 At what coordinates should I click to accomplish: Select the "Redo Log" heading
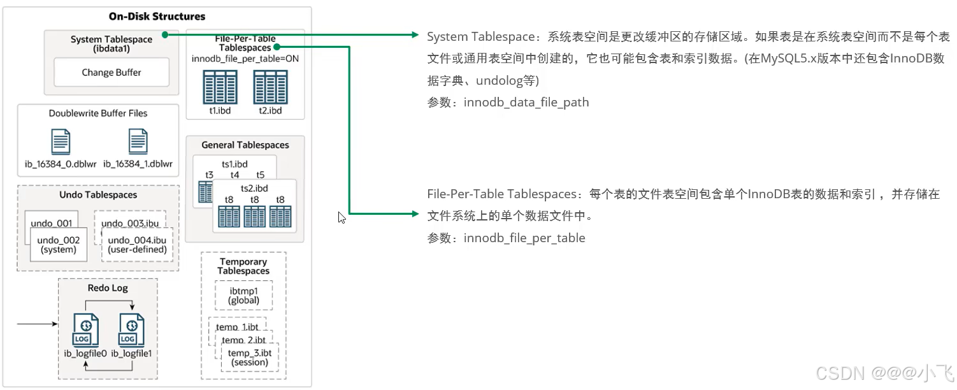point(108,288)
